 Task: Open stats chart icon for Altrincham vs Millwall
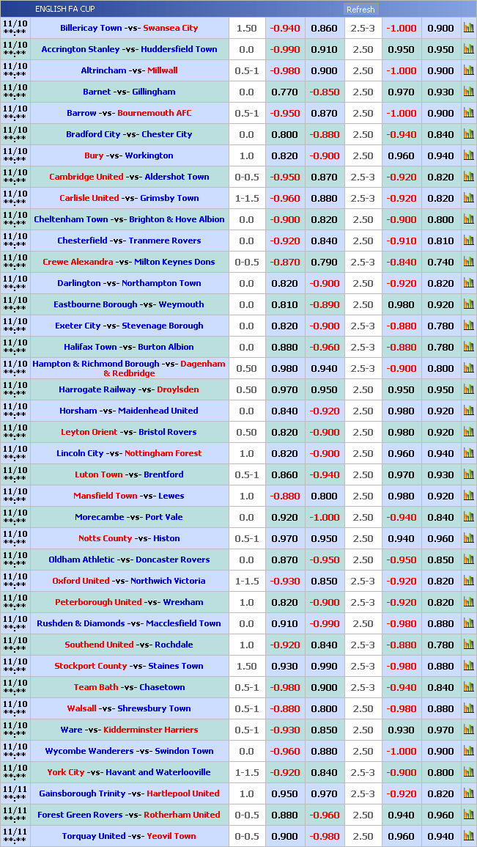click(x=468, y=70)
